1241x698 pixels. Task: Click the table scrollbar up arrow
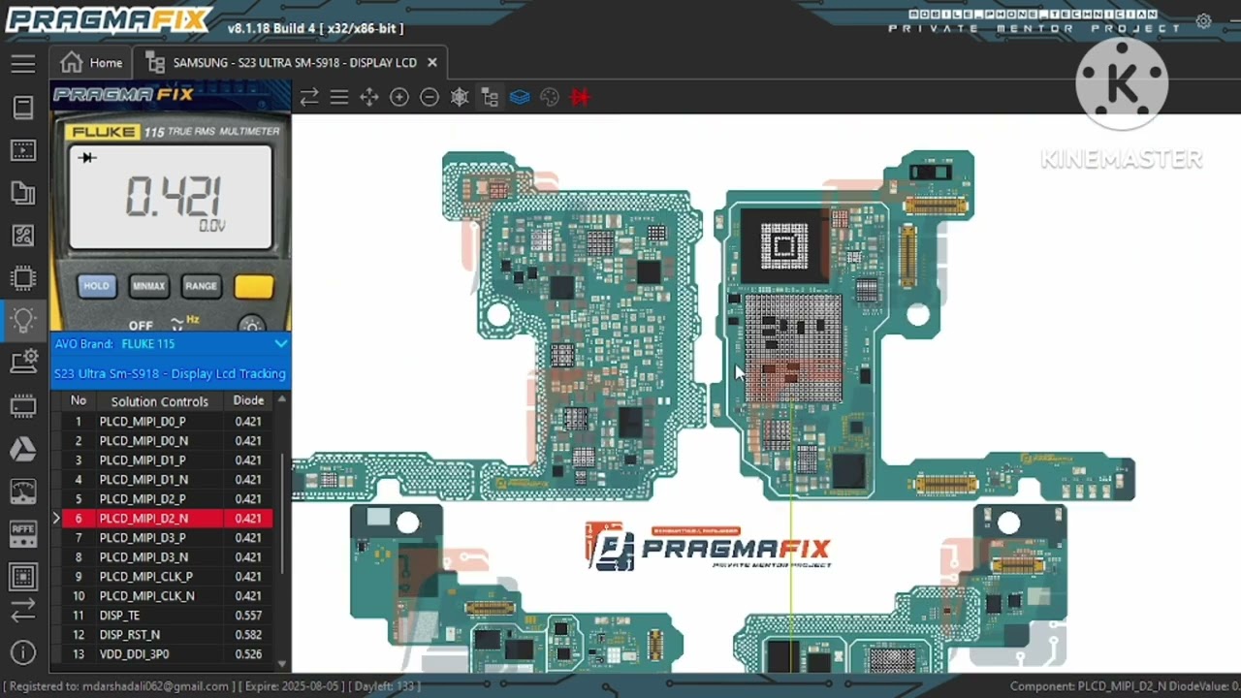coord(282,399)
